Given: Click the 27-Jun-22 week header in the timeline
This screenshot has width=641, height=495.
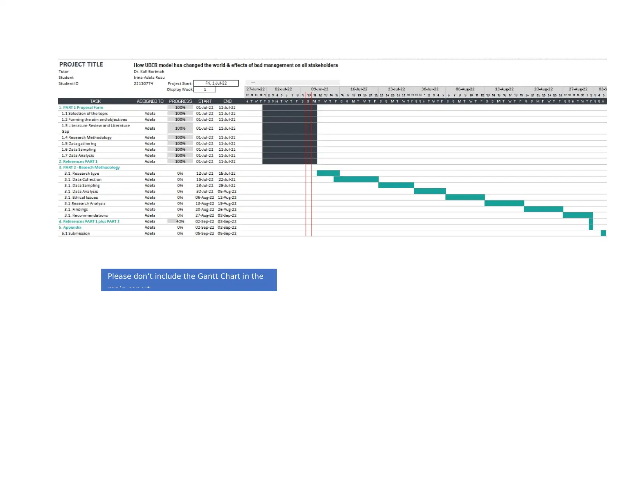Looking at the screenshot, I should point(255,89).
